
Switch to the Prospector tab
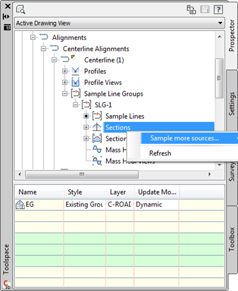[231, 35]
